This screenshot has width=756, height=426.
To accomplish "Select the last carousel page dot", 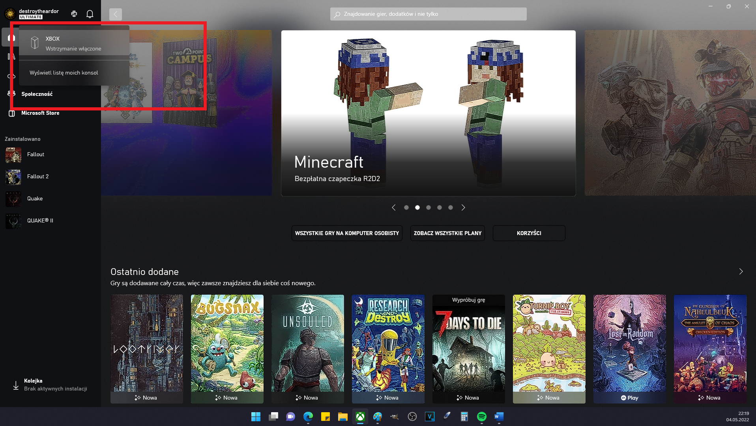I will point(450,207).
